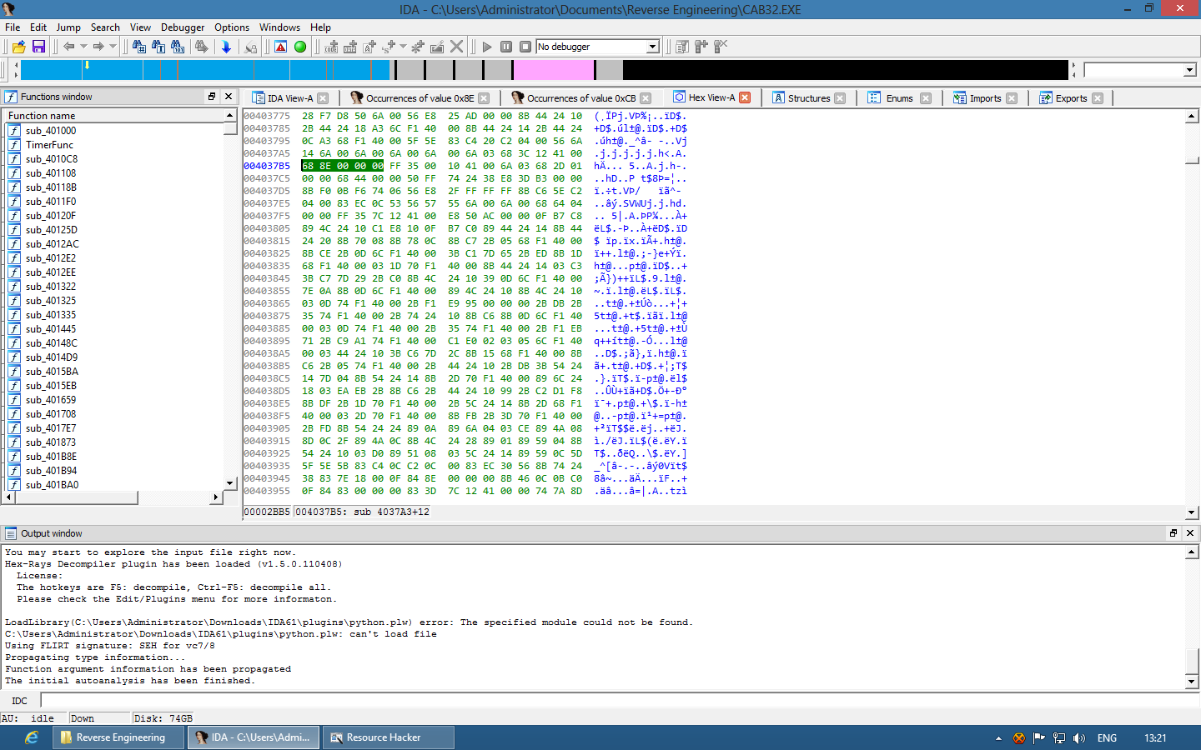Image resolution: width=1201 pixels, height=750 pixels.
Task: Switch to Occurrences of value 0xCB tab
Action: click(580, 98)
